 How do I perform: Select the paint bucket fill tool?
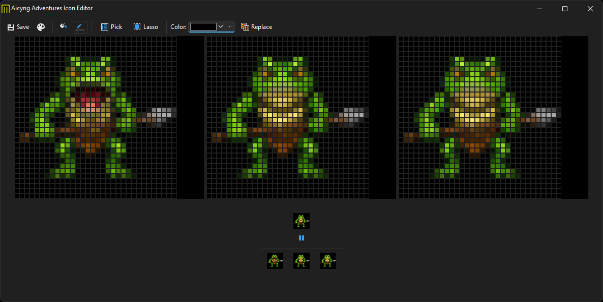pos(64,27)
